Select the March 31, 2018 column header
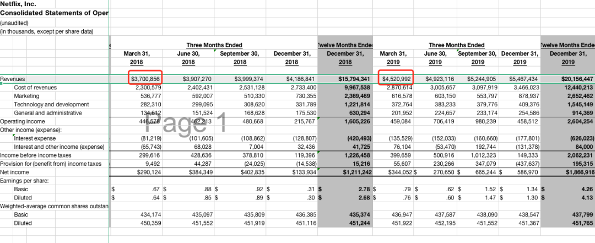 137,58
